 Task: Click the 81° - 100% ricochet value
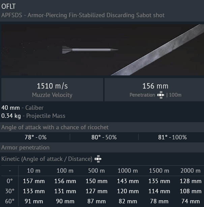coord(172,137)
